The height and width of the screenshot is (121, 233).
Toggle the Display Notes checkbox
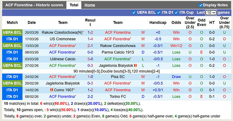(x=201, y=5)
